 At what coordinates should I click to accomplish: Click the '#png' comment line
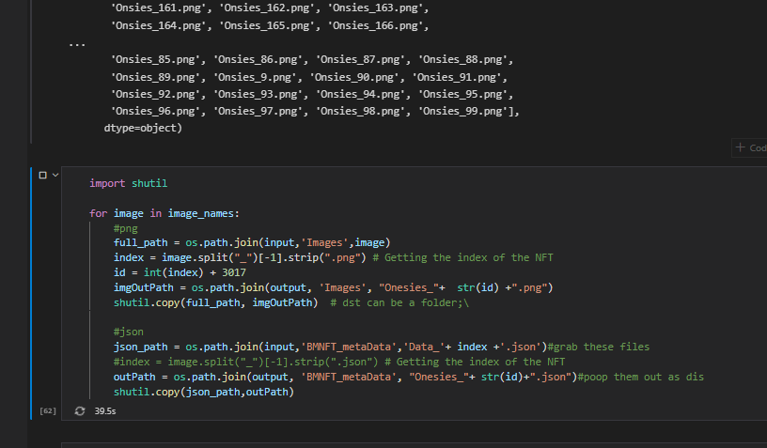coord(125,228)
